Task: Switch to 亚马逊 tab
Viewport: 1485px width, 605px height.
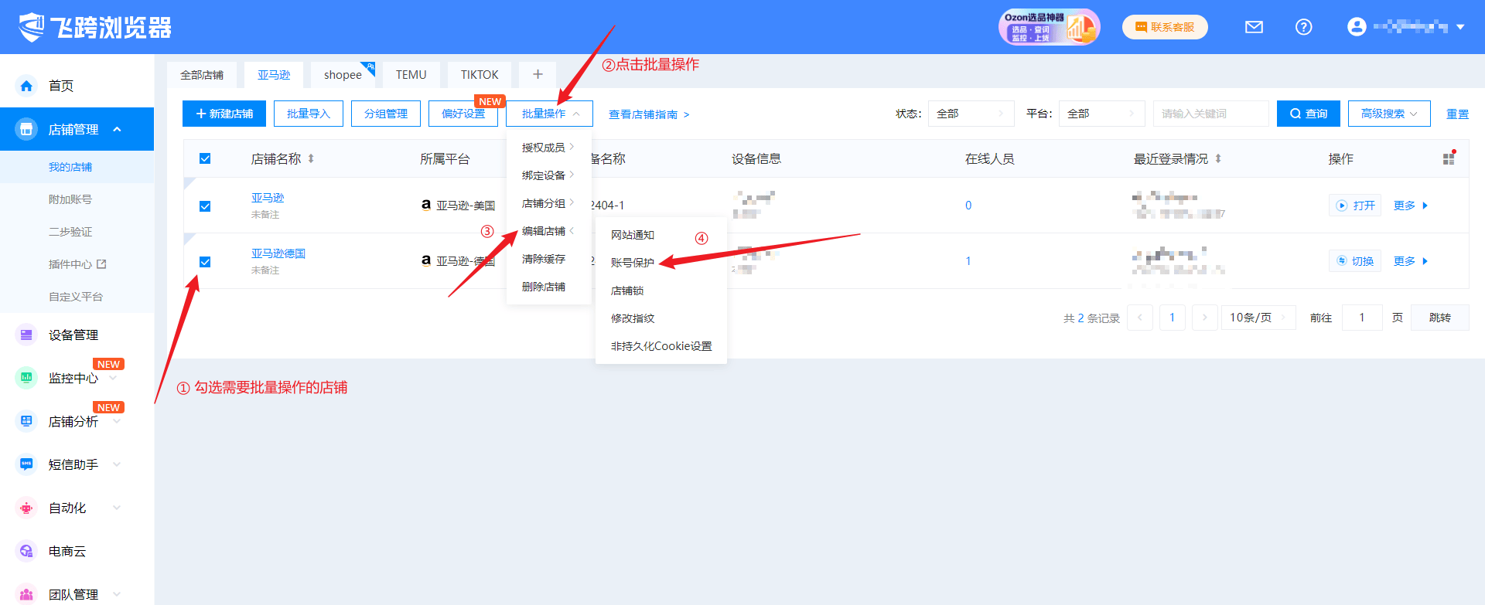Action: (274, 75)
